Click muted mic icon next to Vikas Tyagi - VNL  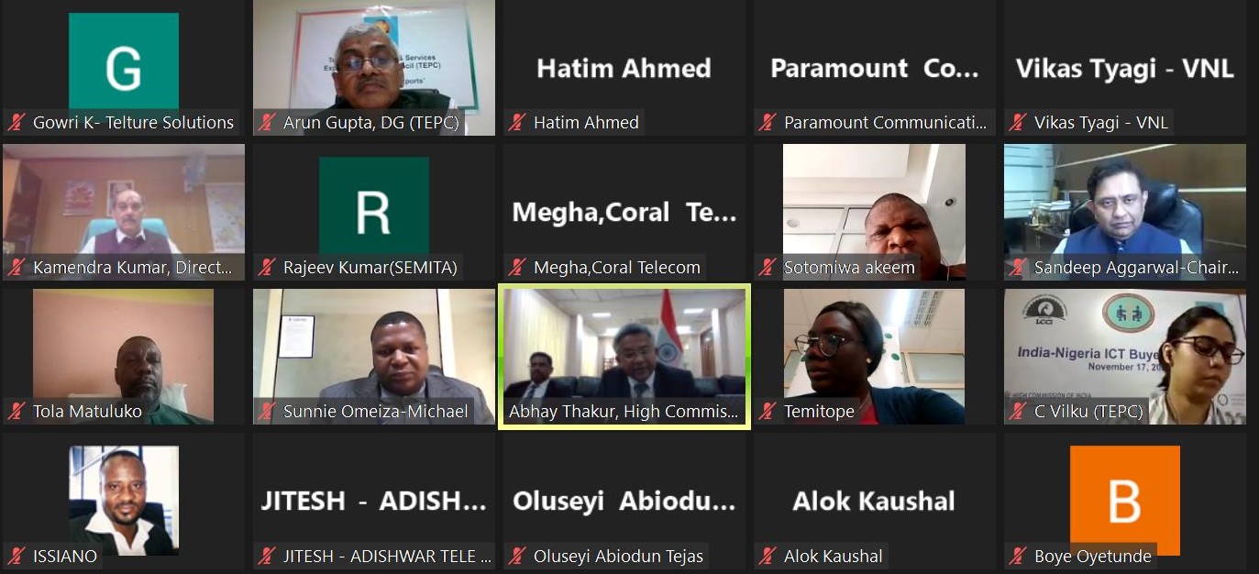[1018, 123]
